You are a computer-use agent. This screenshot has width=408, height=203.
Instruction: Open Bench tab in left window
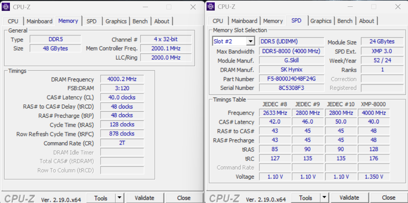coord(140,21)
